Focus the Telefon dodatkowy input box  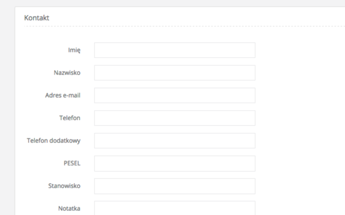pos(175,141)
